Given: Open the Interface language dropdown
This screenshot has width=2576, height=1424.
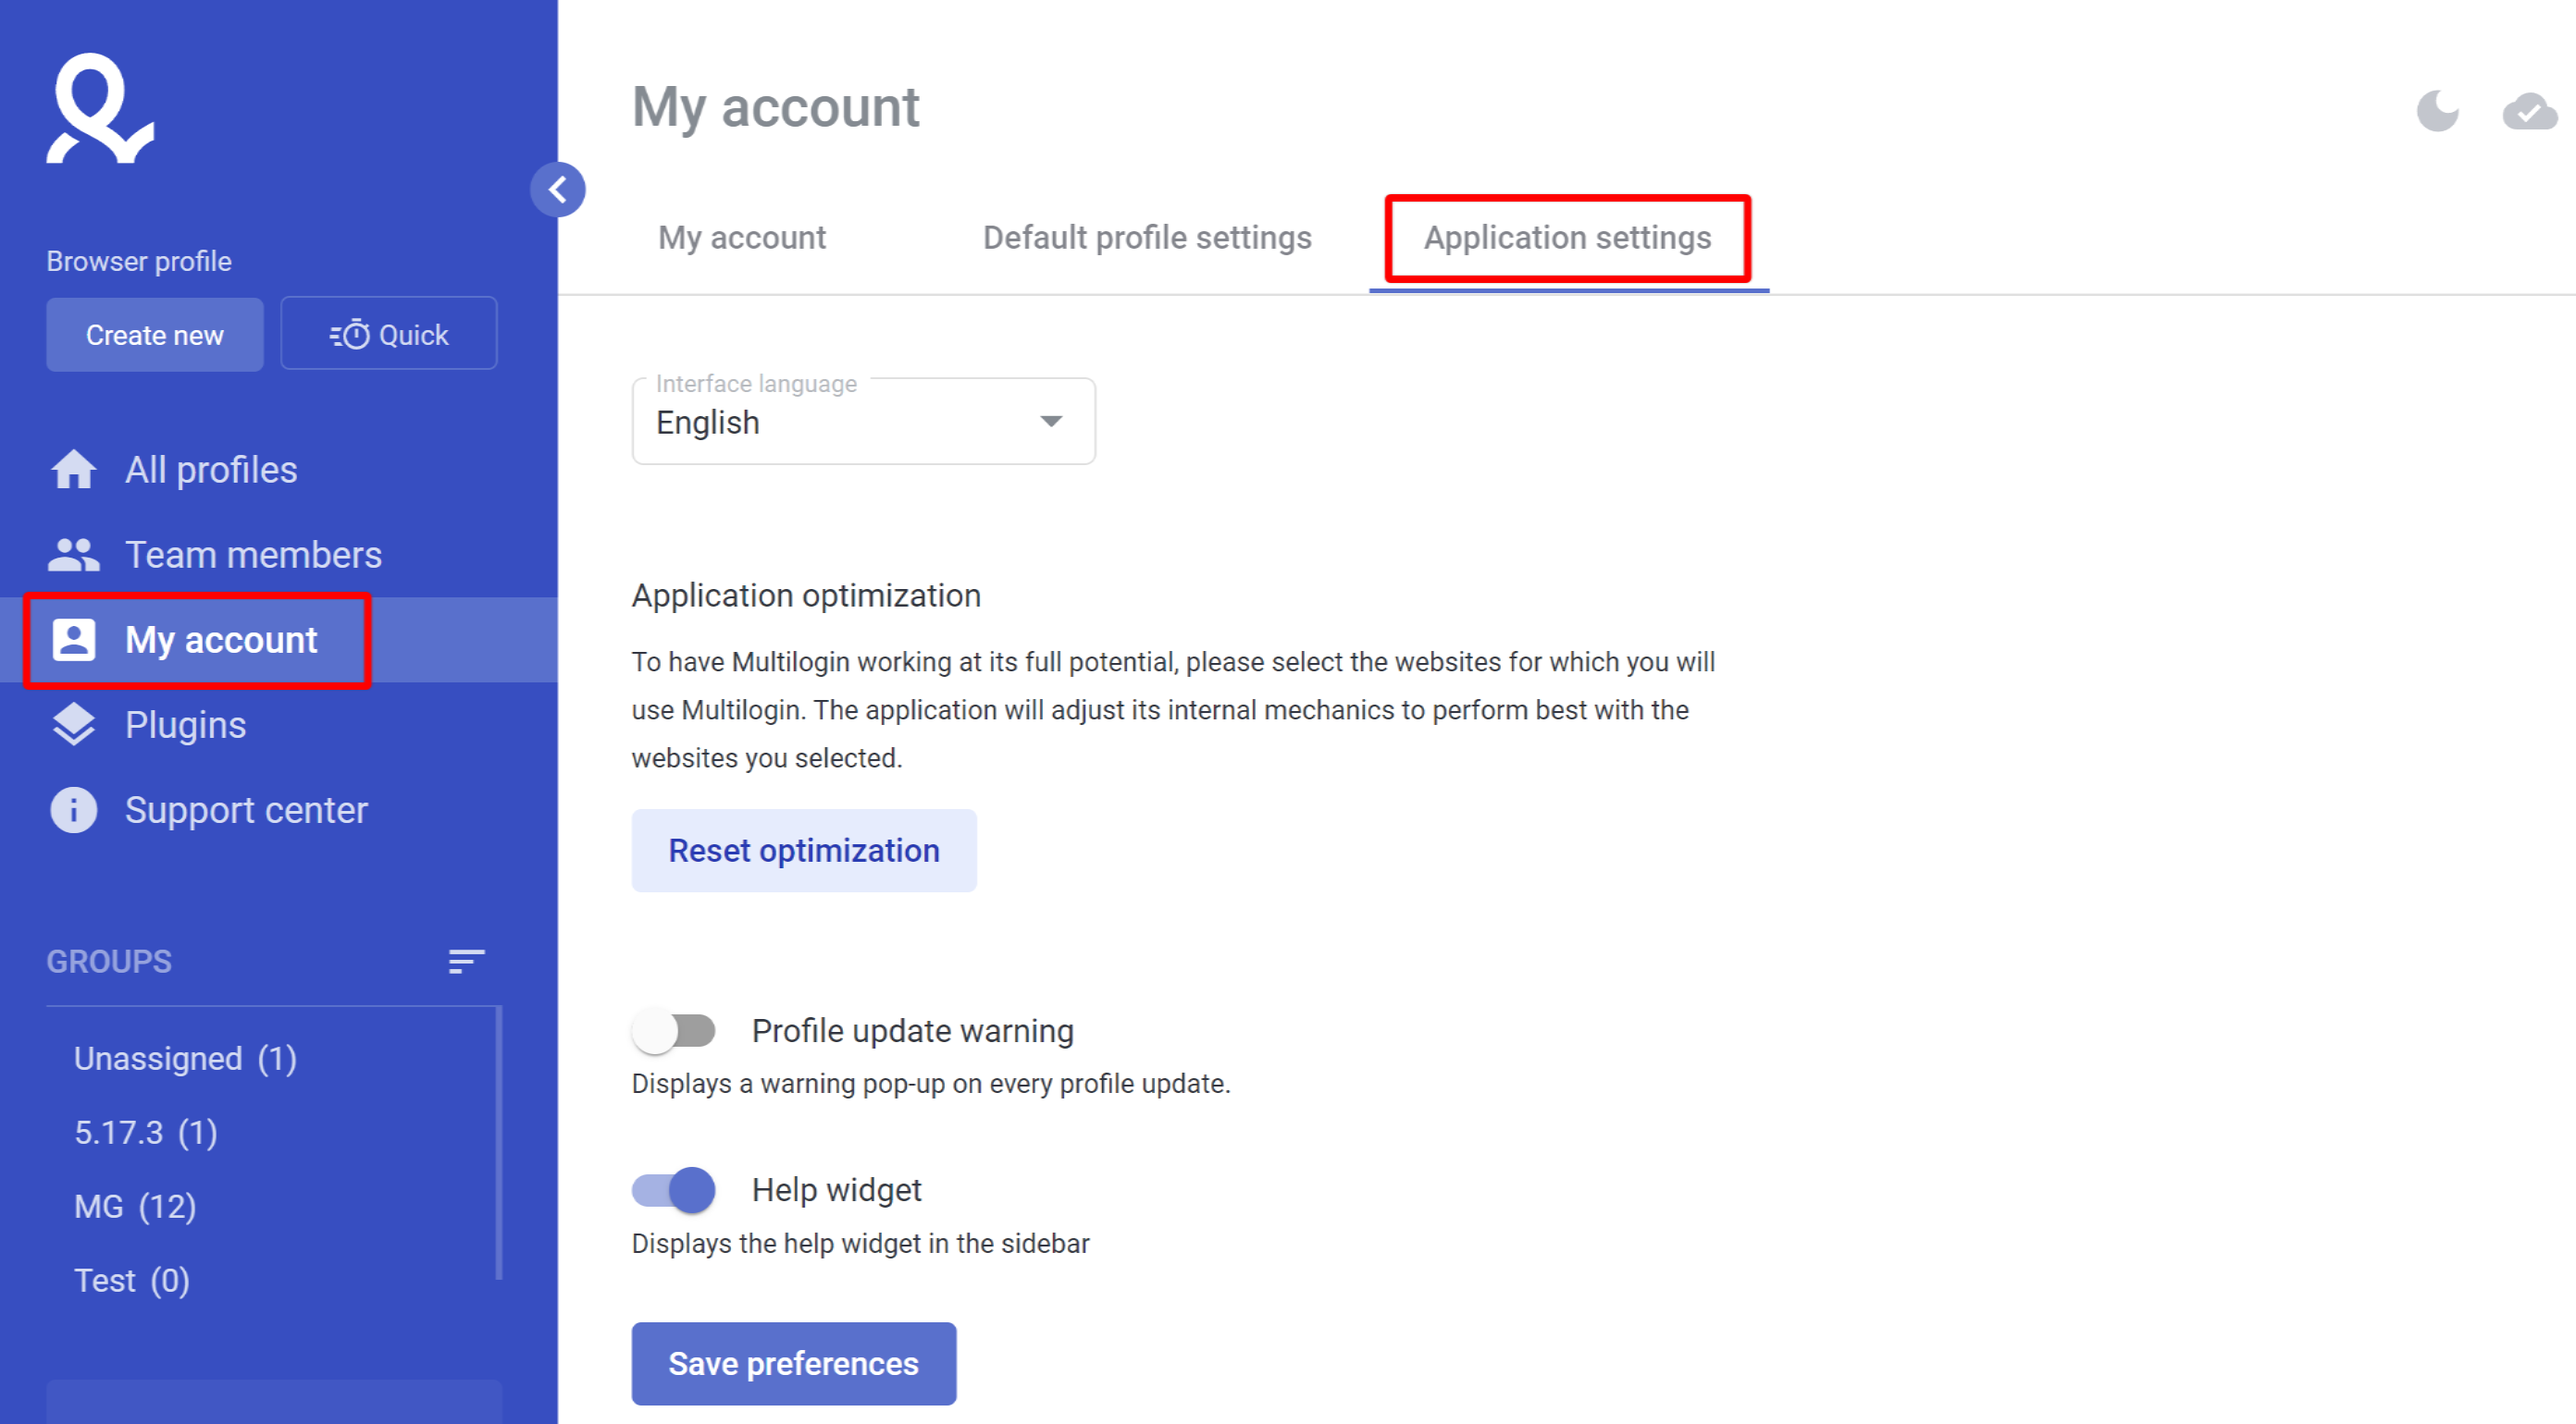Looking at the screenshot, I should pyautogui.click(x=862, y=422).
